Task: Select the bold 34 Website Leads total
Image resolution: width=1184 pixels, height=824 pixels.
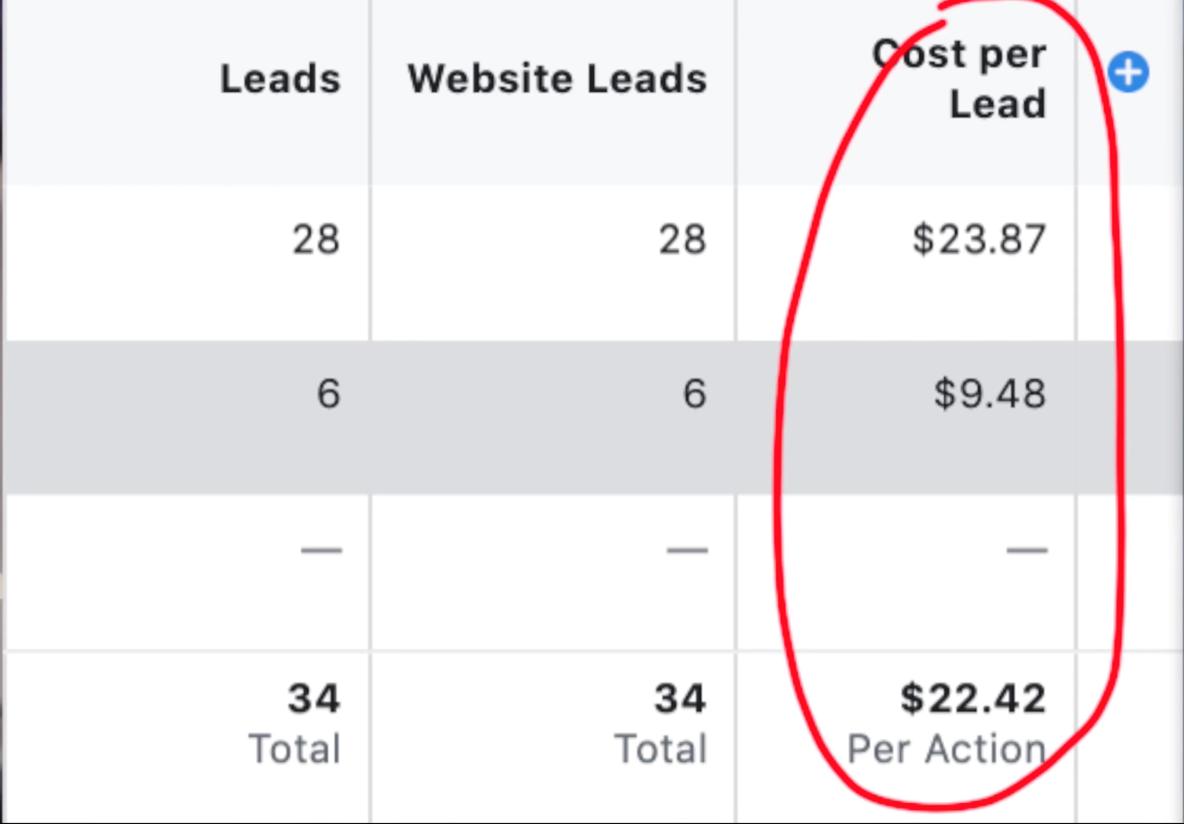Action: coord(680,699)
